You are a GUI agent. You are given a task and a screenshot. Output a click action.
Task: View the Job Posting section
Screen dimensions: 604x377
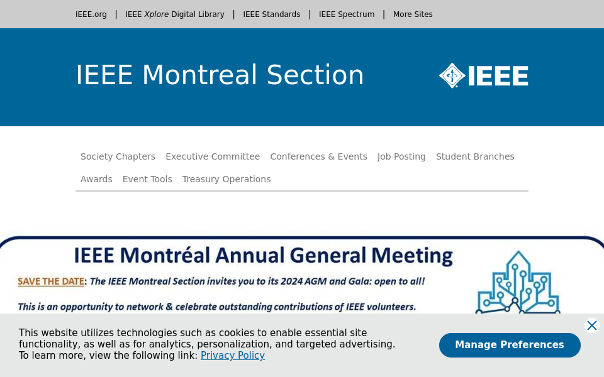tap(401, 156)
